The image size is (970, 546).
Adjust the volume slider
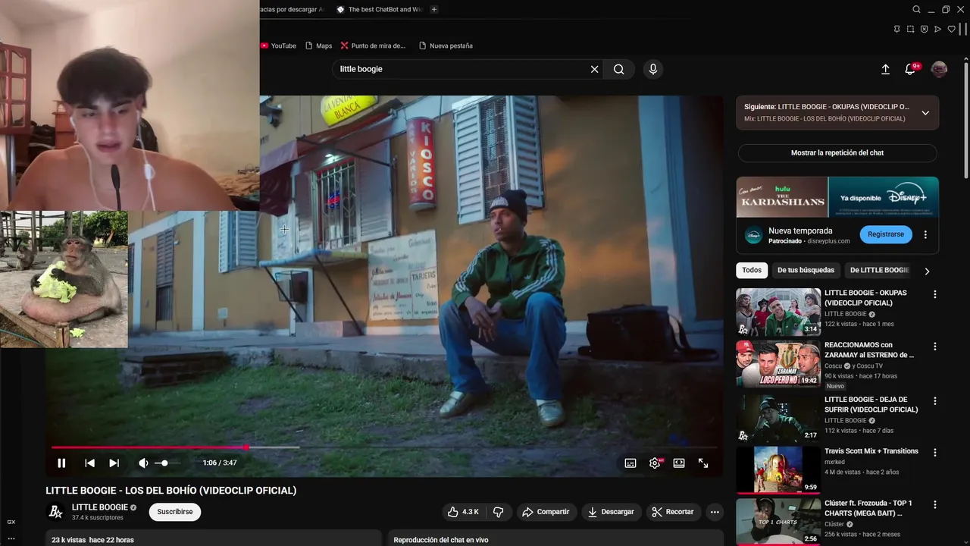coord(168,463)
